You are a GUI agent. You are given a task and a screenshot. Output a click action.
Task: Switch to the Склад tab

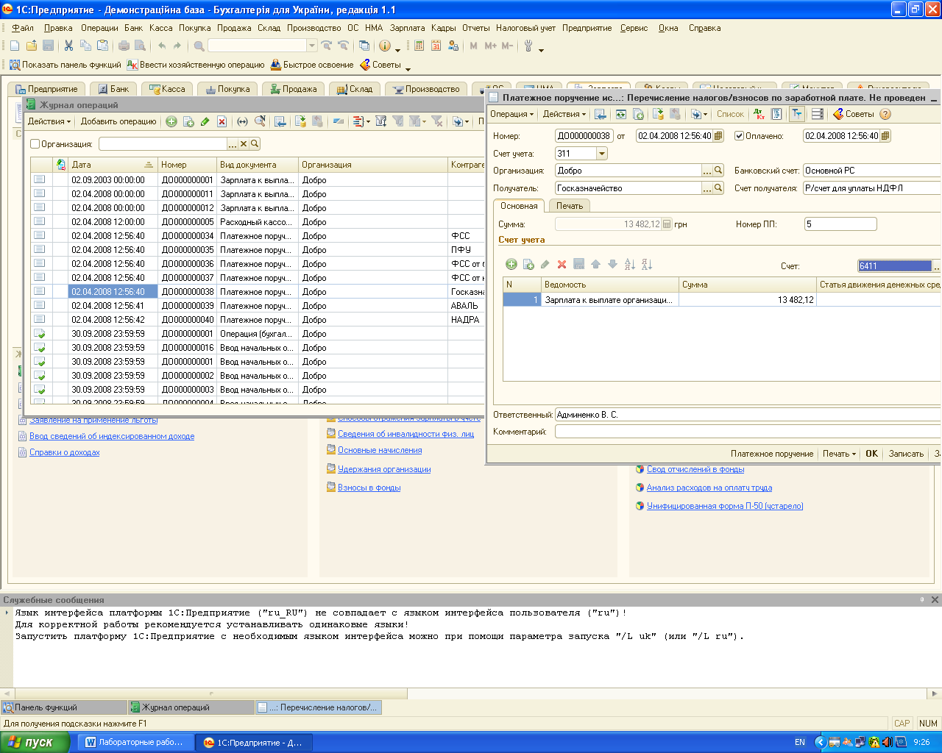point(354,89)
